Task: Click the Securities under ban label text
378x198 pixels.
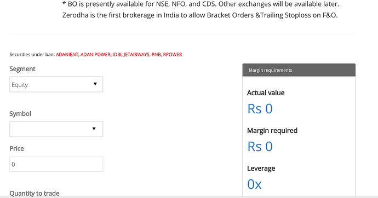Action: point(32,55)
